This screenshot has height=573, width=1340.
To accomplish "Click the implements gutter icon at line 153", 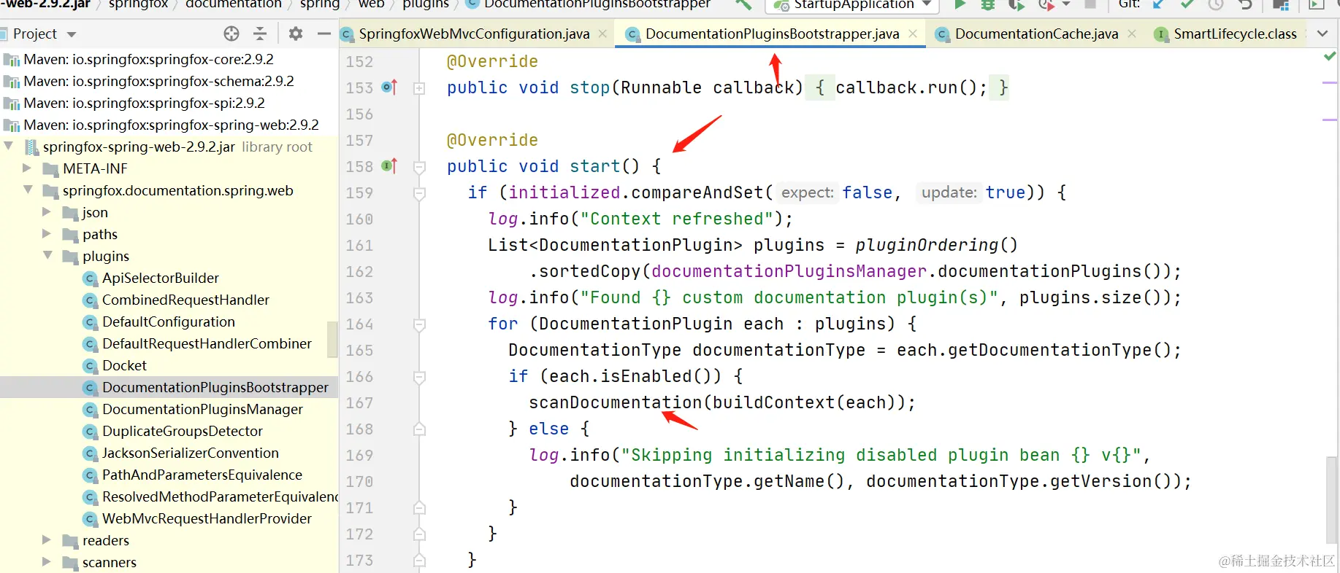I will click(x=390, y=87).
